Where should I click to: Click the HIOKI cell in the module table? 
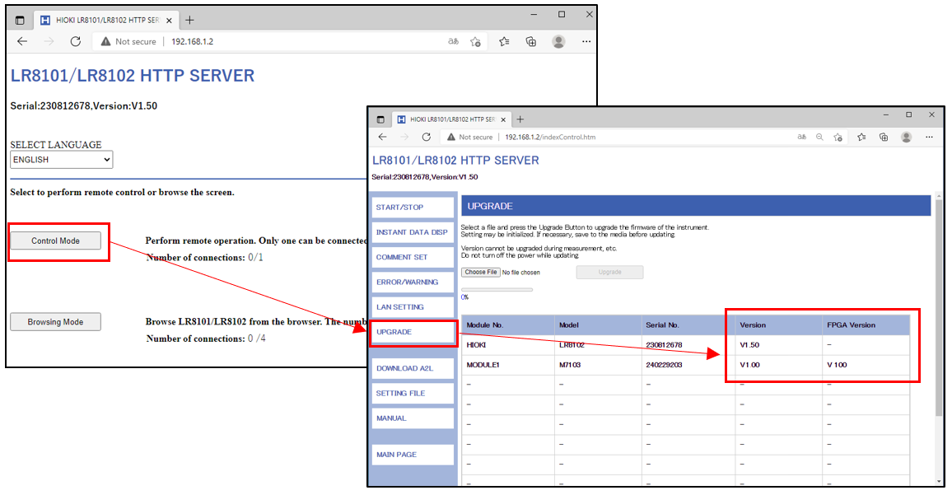(x=508, y=345)
